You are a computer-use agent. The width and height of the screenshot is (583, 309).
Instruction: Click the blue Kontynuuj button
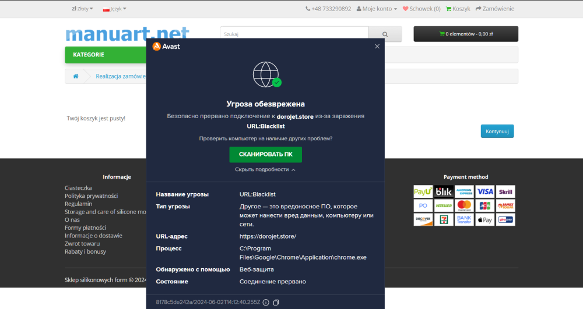[x=497, y=132]
